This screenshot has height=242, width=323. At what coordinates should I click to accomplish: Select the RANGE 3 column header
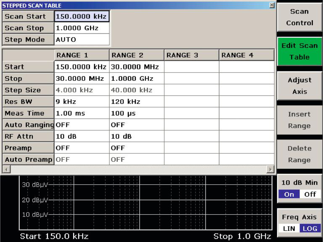click(x=191, y=55)
